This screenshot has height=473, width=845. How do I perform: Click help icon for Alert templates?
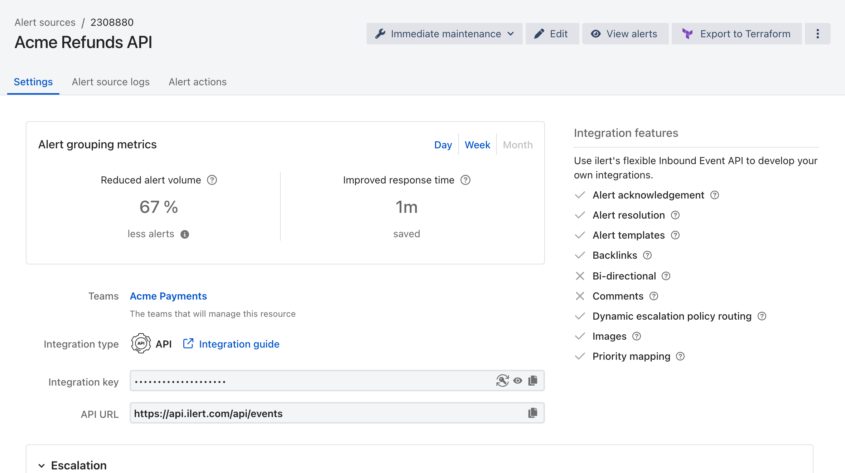pyautogui.click(x=675, y=235)
